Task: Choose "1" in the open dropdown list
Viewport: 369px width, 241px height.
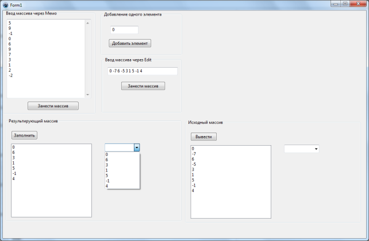Action: [x=122, y=170]
